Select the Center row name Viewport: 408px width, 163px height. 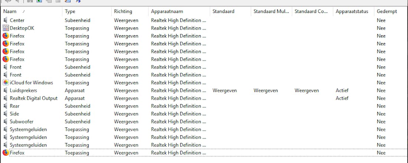(17, 20)
